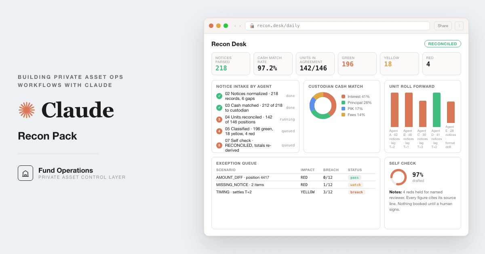Image resolution: width=485 pixels, height=254 pixels.
Task: Click the Agent C bar in roll forward
Action: pyautogui.click(x=423, y=114)
